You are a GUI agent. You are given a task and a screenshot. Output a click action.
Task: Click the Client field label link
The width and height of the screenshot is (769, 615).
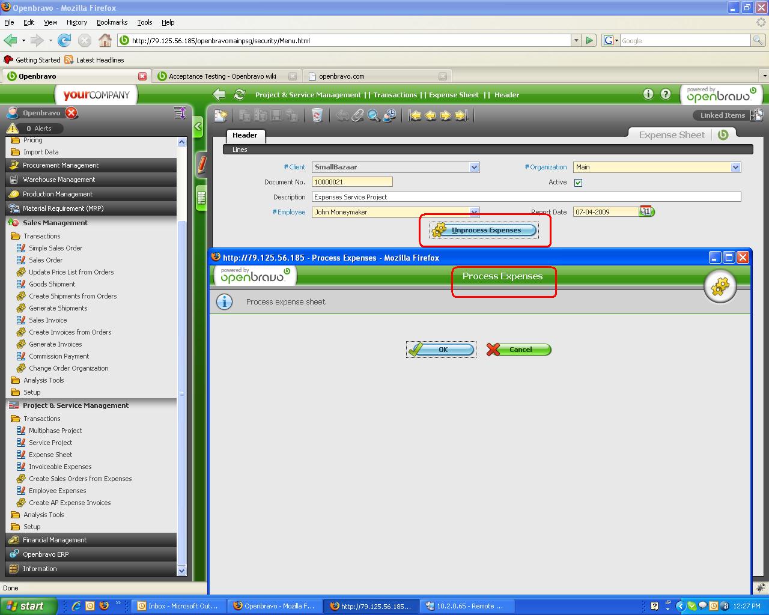click(x=297, y=167)
